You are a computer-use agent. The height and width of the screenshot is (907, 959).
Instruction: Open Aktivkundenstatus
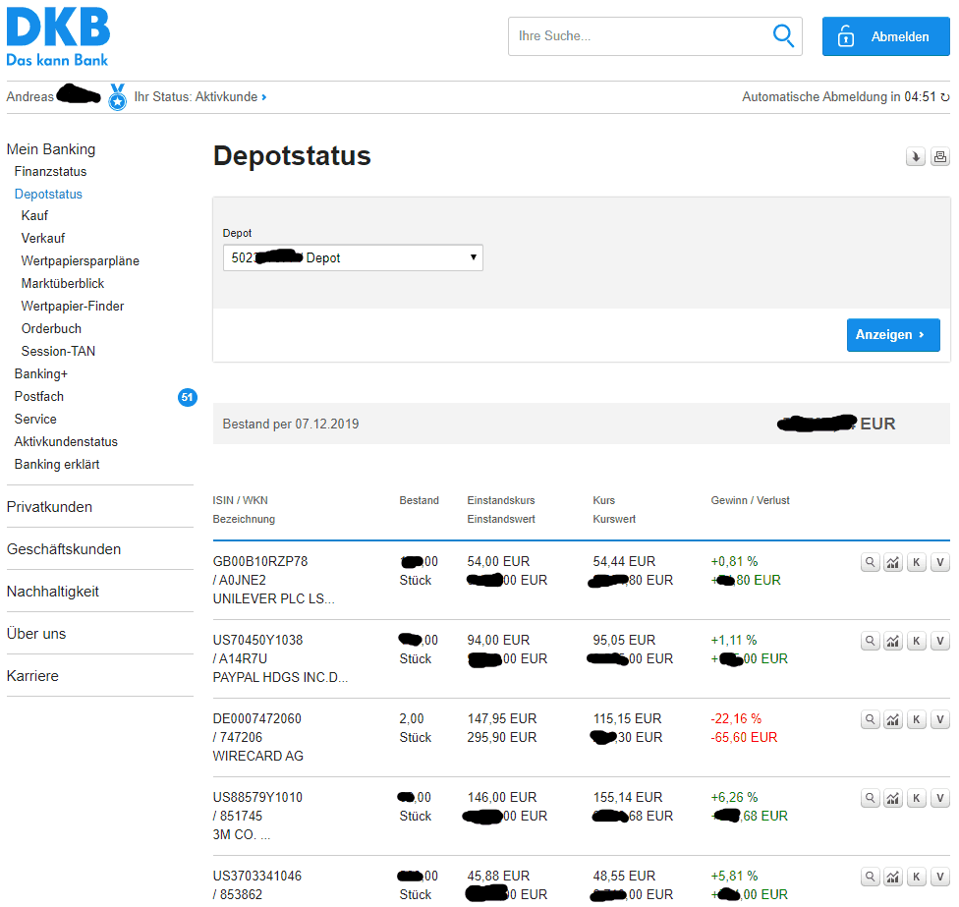pos(66,441)
